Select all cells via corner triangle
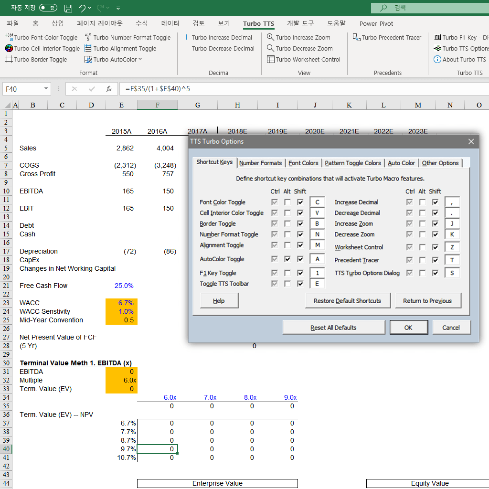The image size is (489, 489). 8,105
